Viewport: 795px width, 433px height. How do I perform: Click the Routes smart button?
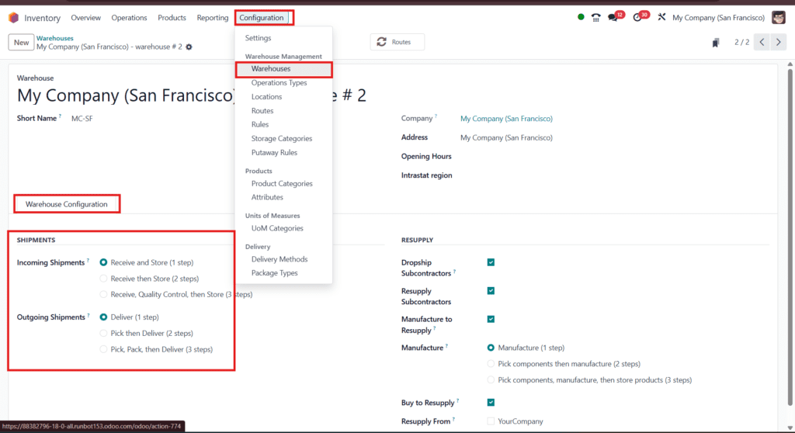click(397, 42)
